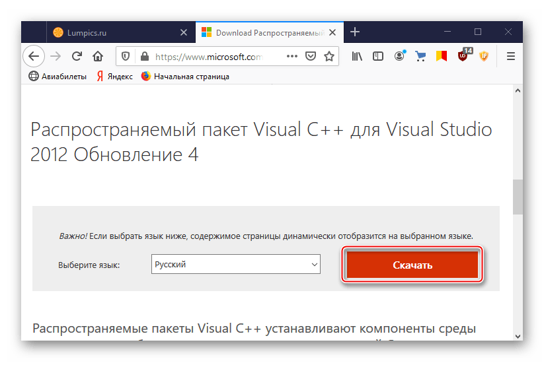Open the Firefox hamburger menu
This screenshot has height=367, width=544.
pyautogui.click(x=511, y=56)
